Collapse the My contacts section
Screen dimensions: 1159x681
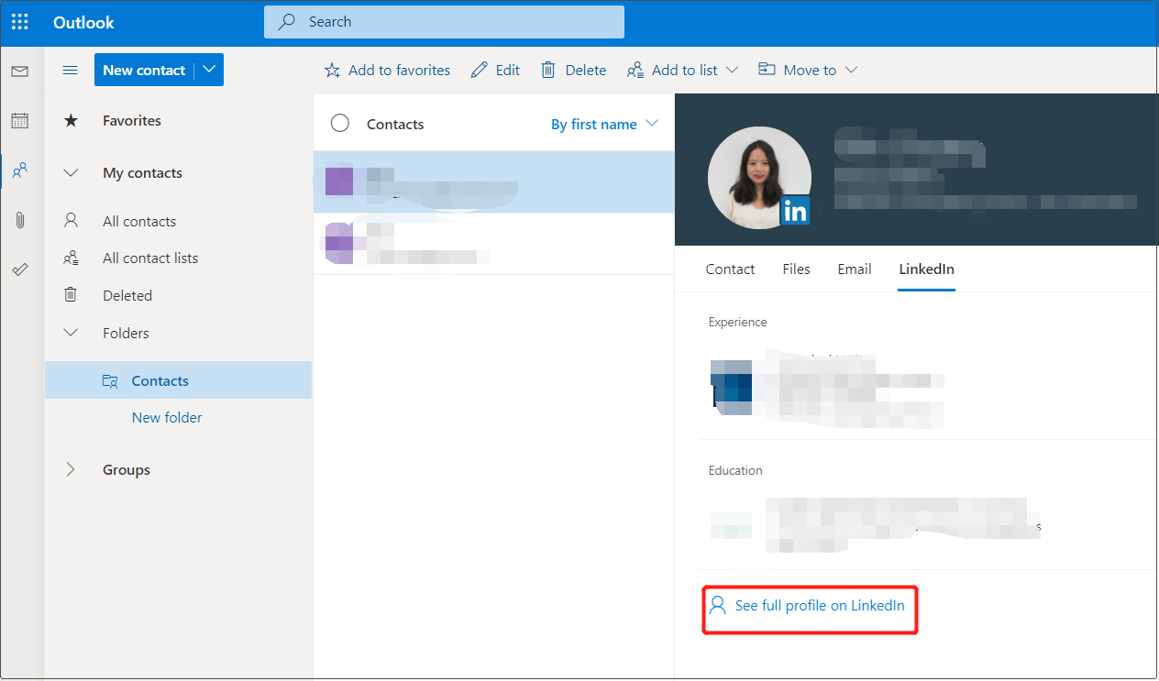click(x=71, y=172)
